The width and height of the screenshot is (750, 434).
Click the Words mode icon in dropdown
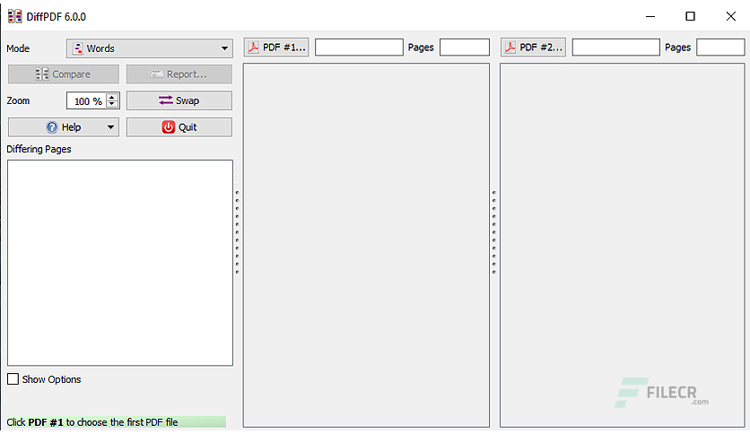coord(78,48)
